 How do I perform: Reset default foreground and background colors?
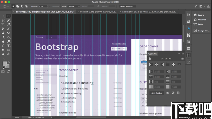(4, 68)
